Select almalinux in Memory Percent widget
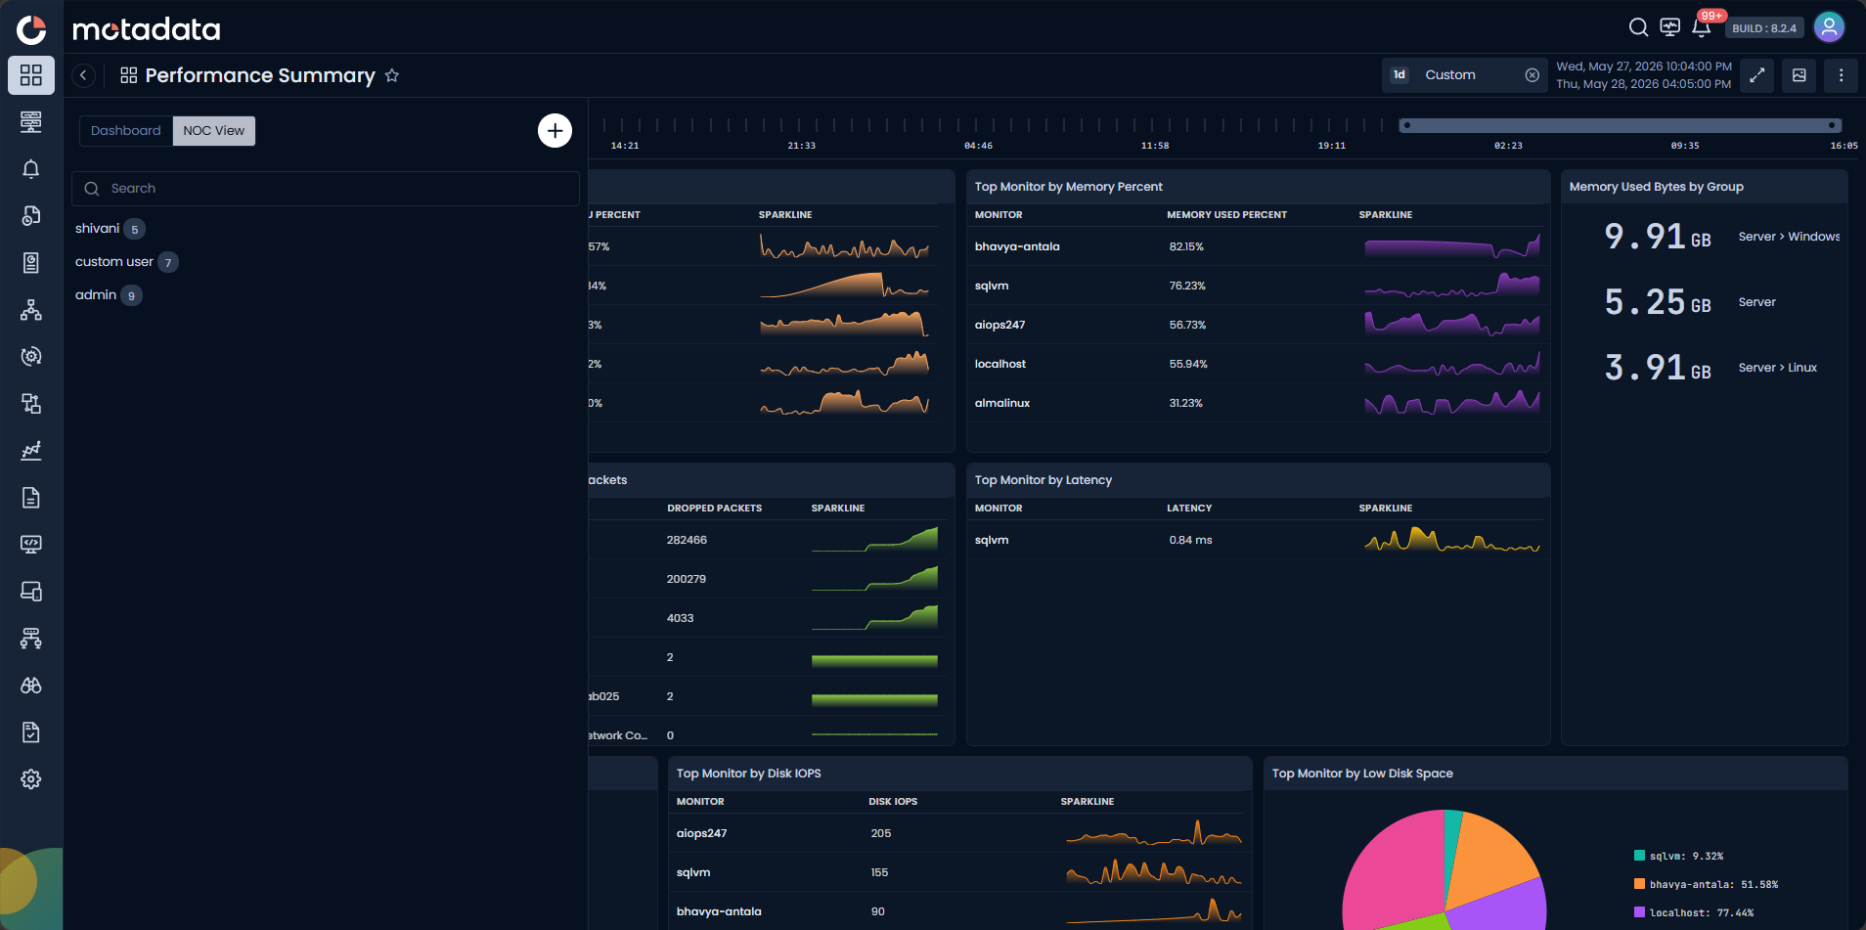The width and height of the screenshot is (1866, 930). coord(1002,403)
